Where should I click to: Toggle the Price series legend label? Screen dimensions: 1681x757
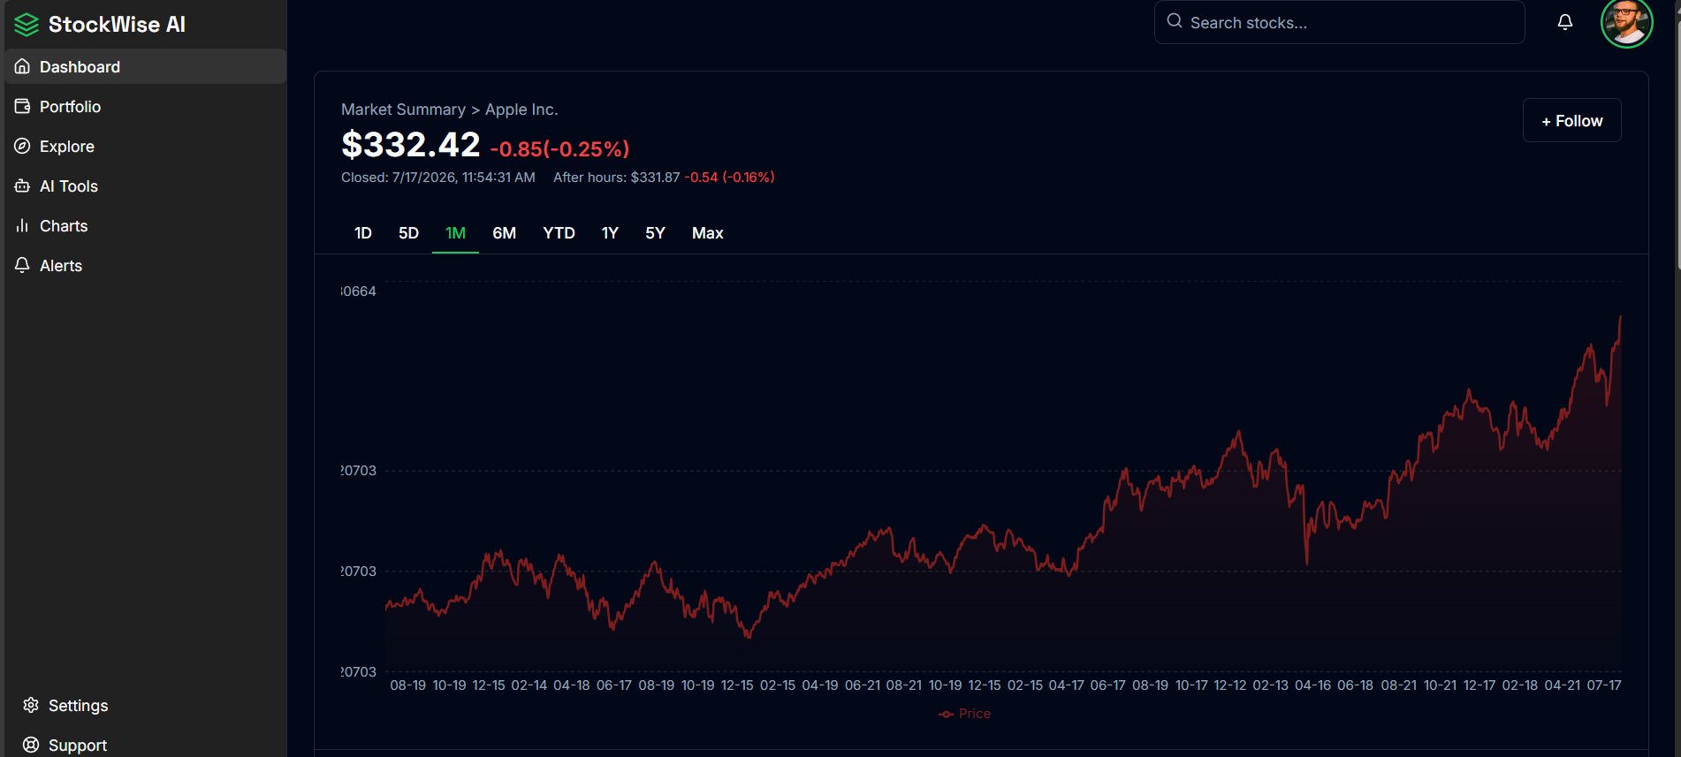975,714
